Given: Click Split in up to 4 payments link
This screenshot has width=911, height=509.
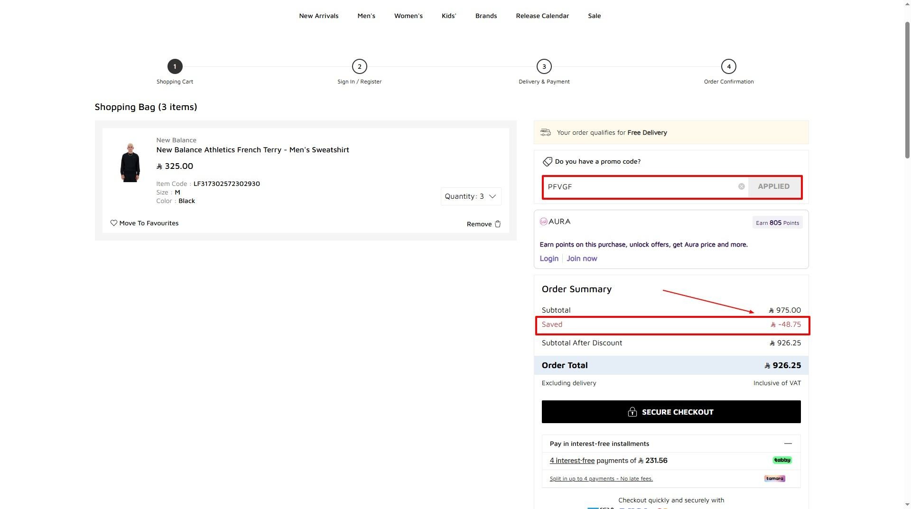Looking at the screenshot, I should (x=601, y=479).
